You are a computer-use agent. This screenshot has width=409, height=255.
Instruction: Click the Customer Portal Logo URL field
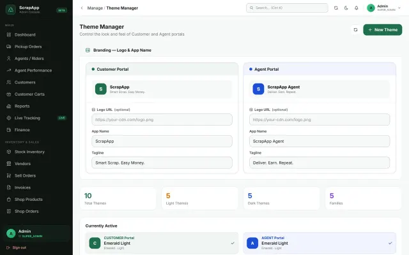[162, 120]
